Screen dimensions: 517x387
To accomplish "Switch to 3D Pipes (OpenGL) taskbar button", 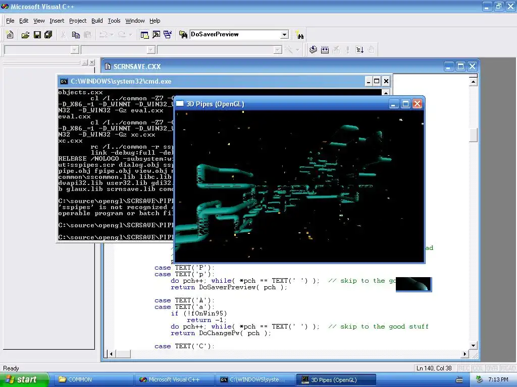I will click(x=336, y=379).
